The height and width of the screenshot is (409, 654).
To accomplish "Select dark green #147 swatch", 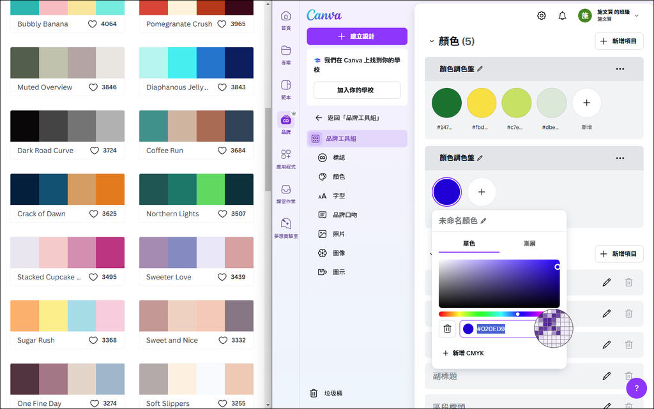I will click(446, 103).
